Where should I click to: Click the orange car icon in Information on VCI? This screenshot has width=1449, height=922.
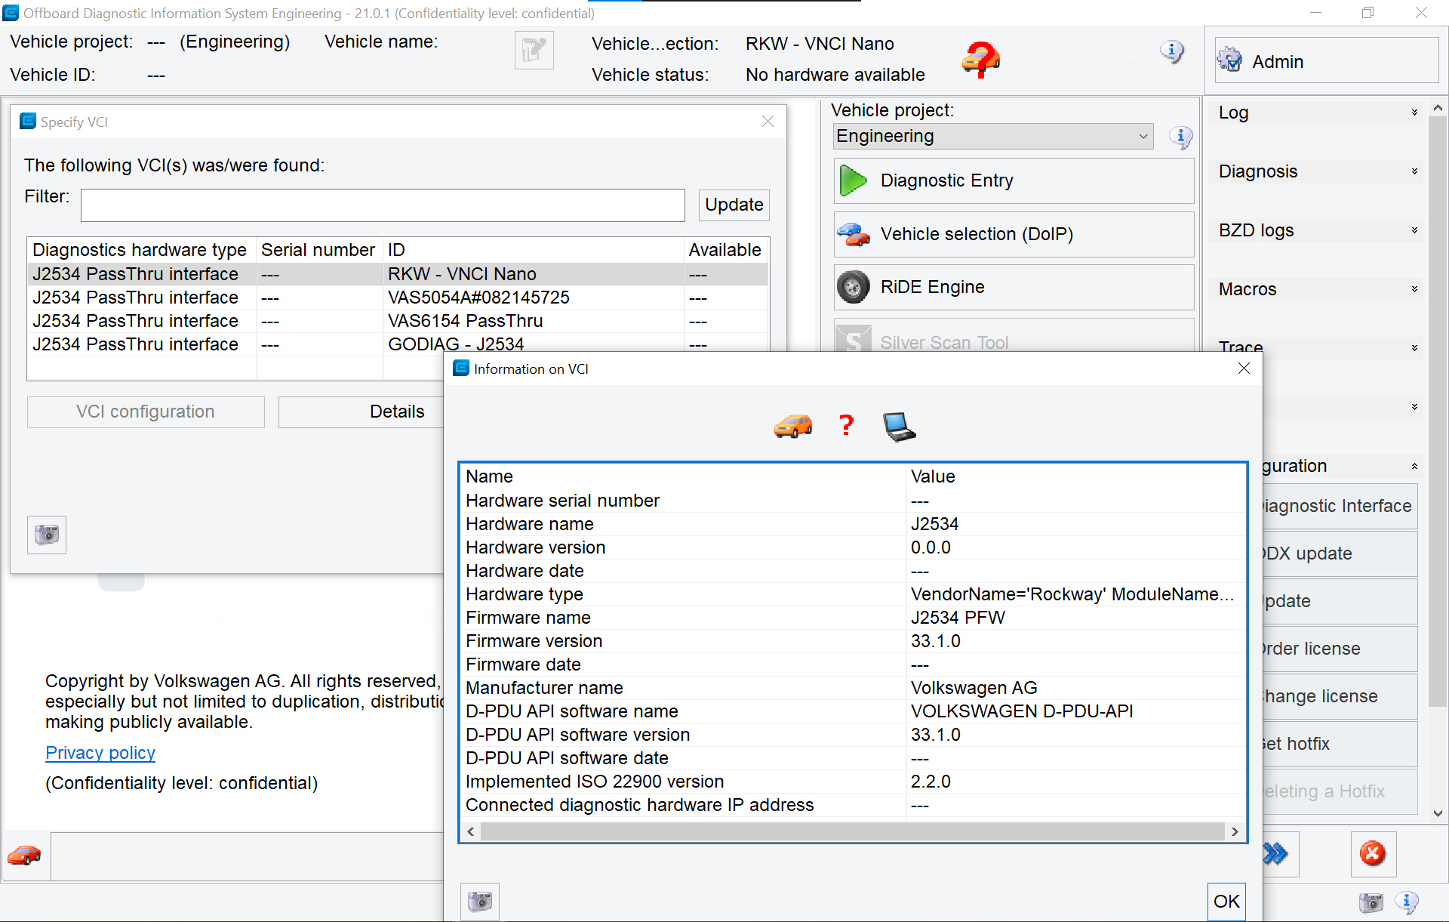coord(793,427)
